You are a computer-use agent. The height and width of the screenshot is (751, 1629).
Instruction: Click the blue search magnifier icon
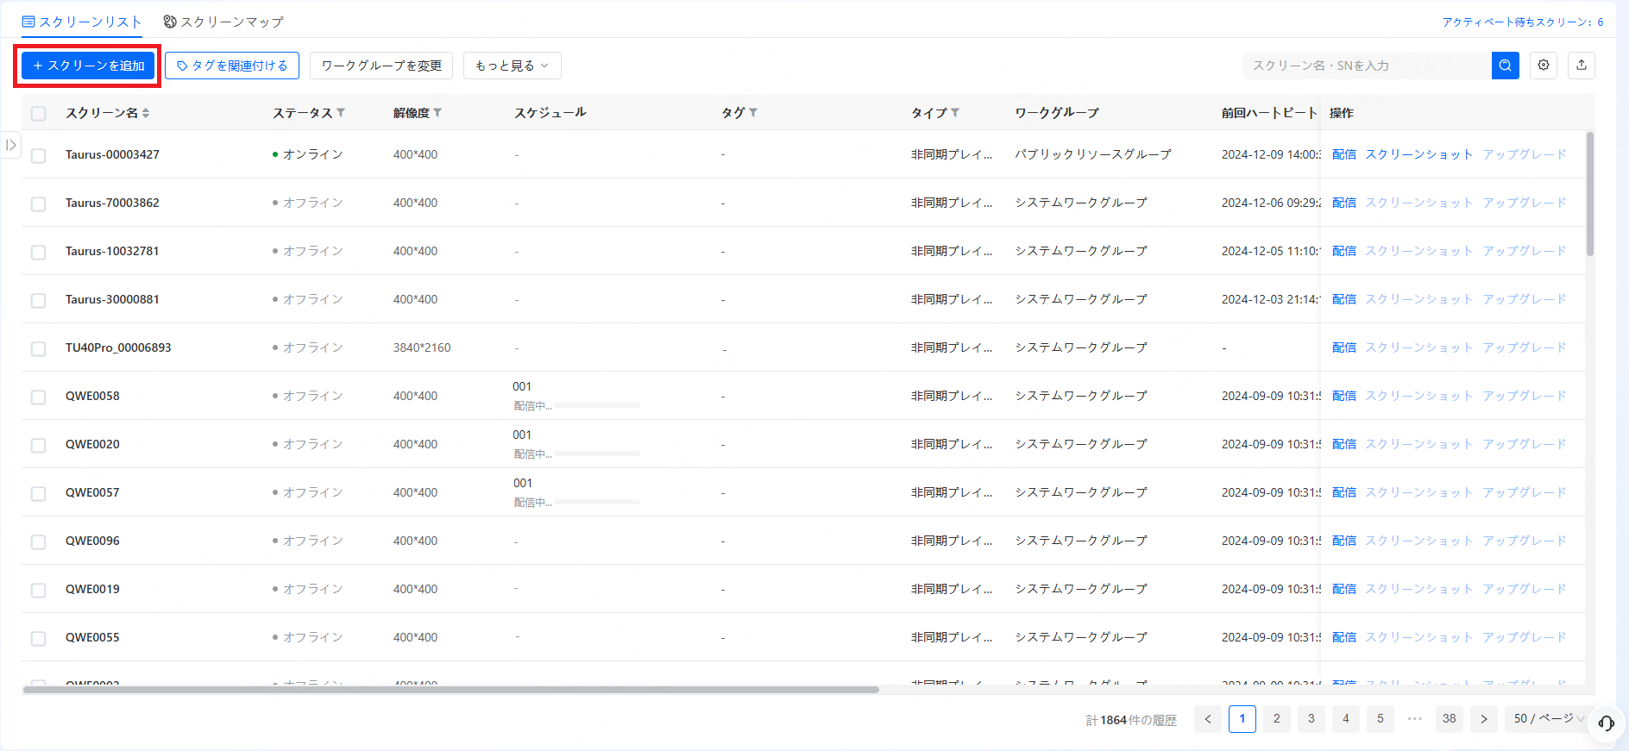(1505, 66)
